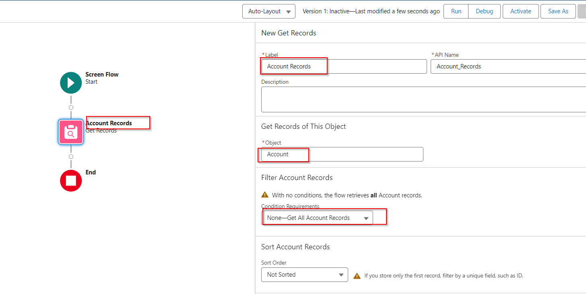Run the flow
586x294 pixels.
coord(456,11)
